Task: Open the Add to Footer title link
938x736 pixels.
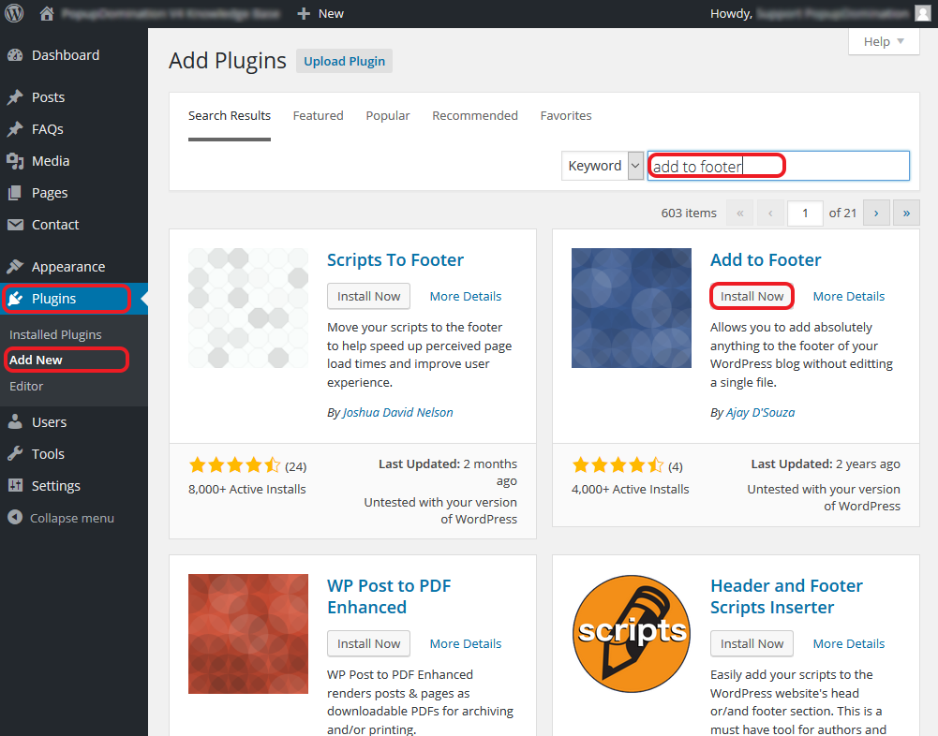Action: (766, 260)
